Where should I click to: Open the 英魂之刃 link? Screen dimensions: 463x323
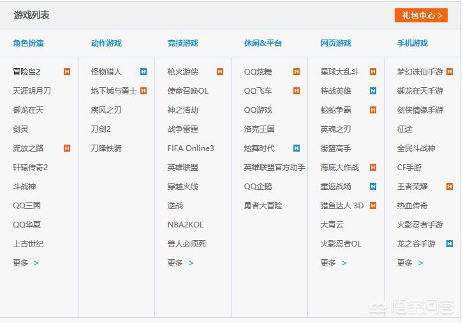click(x=335, y=129)
